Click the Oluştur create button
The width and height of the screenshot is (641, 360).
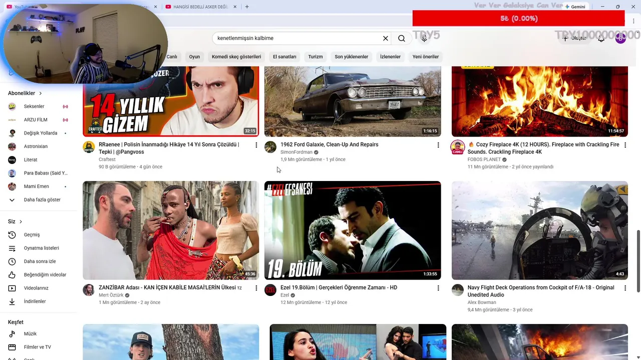coord(574,38)
